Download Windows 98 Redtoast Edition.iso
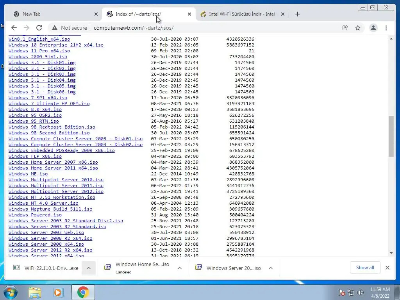The width and height of the screenshot is (400, 300). 52,127
